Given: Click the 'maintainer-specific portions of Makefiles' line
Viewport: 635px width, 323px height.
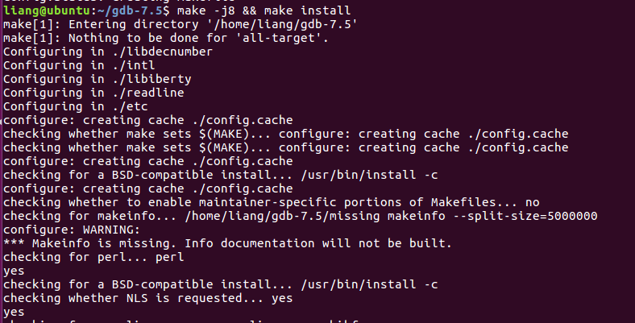Looking at the screenshot, I should (272, 203).
